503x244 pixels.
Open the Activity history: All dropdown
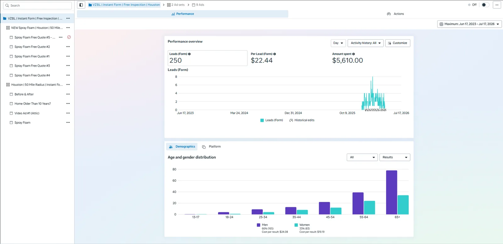point(365,43)
